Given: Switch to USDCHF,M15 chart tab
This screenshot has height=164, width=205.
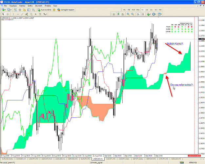Looking at the screenshot, I should pos(47,159).
